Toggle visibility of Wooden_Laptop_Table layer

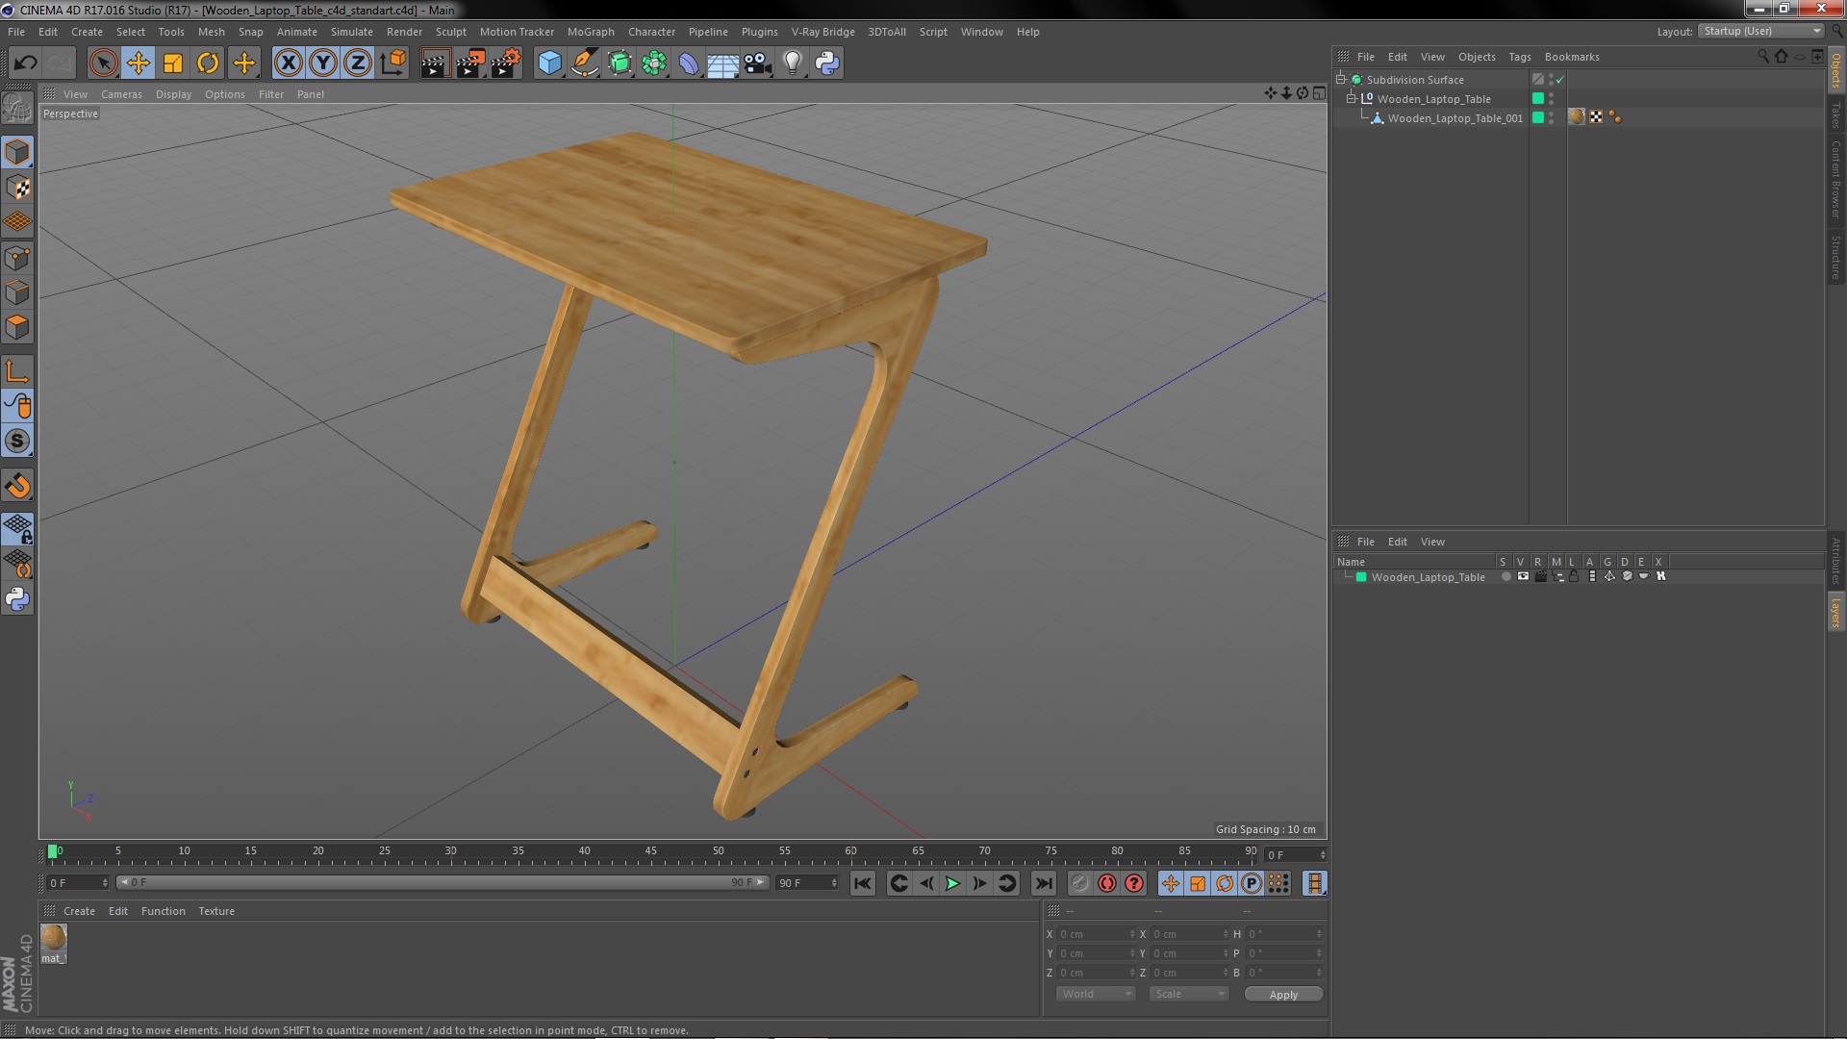point(1523,577)
